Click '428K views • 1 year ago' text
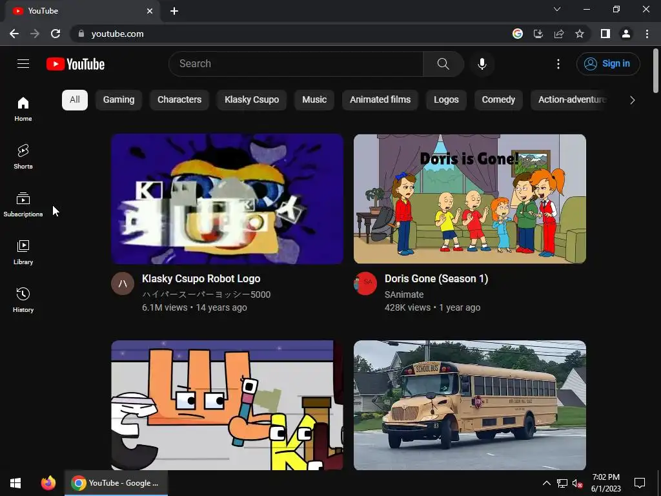661x496 pixels. tap(432, 307)
